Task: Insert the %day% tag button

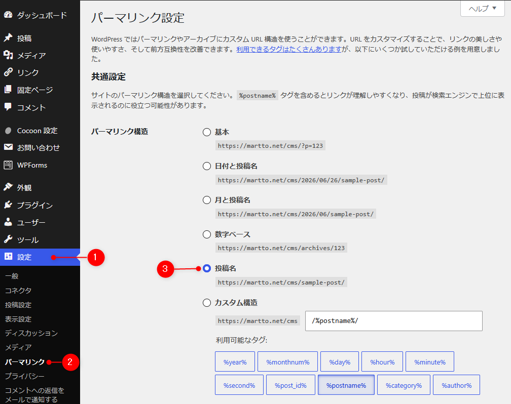Action: click(x=340, y=361)
